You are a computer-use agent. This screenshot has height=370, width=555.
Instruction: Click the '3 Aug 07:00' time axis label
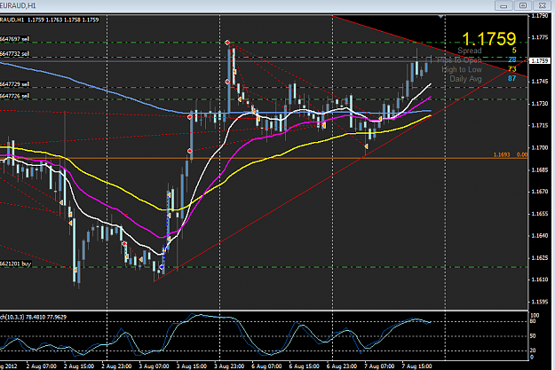pyautogui.click(x=154, y=366)
